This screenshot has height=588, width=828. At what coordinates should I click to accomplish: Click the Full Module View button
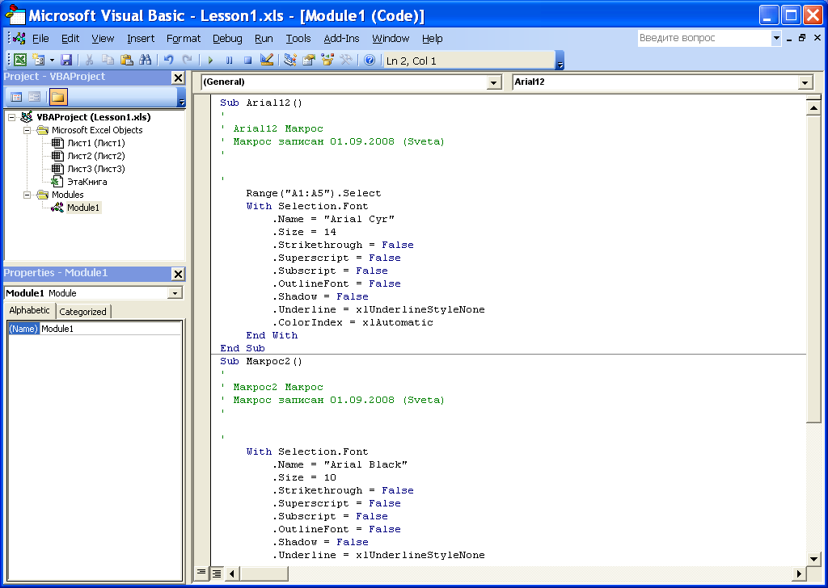(217, 573)
